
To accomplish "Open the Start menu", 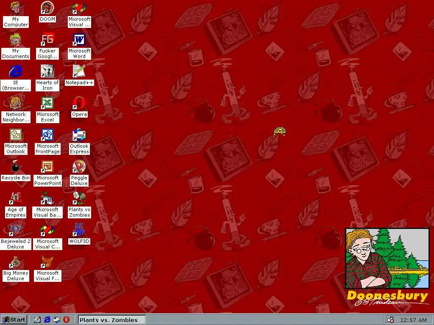I will (14, 320).
